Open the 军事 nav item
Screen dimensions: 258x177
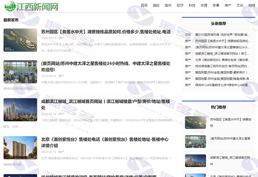(x=216, y=6)
